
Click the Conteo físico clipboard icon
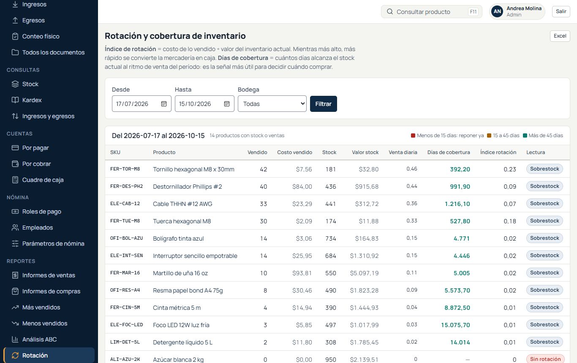[x=15, y=36]
